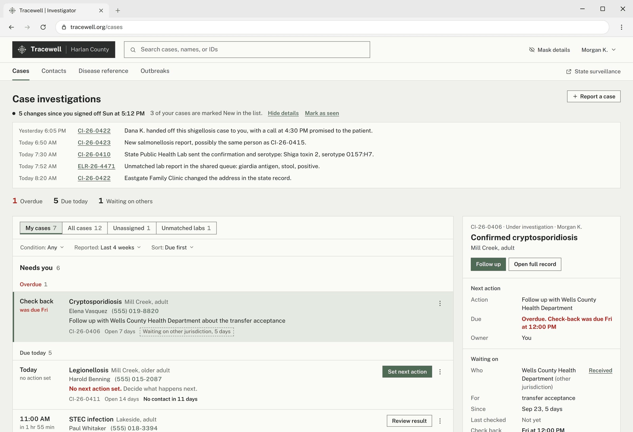Show Unmatched labs
Image resolution: width=633 pixels, height=432 pixels.
186,228
